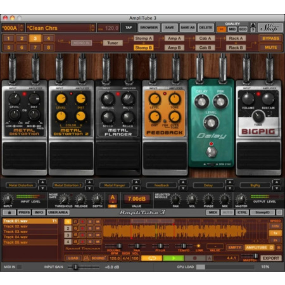Select the Amp A module
The width and height of the screenshot is (285, 285).
coord(174,38)
